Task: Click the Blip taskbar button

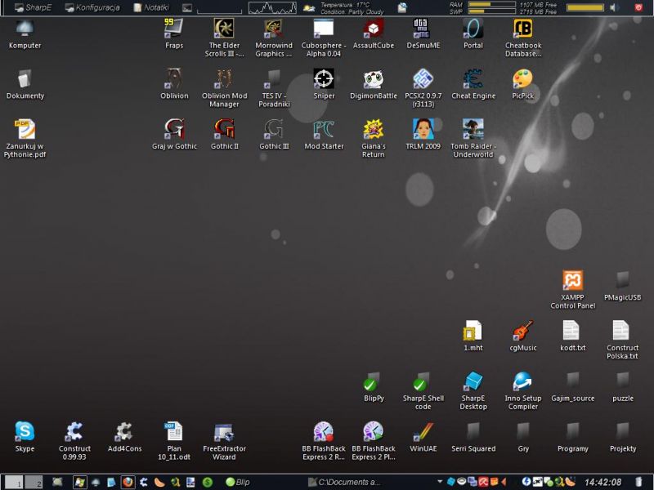Action: click(x=238, y=482)
